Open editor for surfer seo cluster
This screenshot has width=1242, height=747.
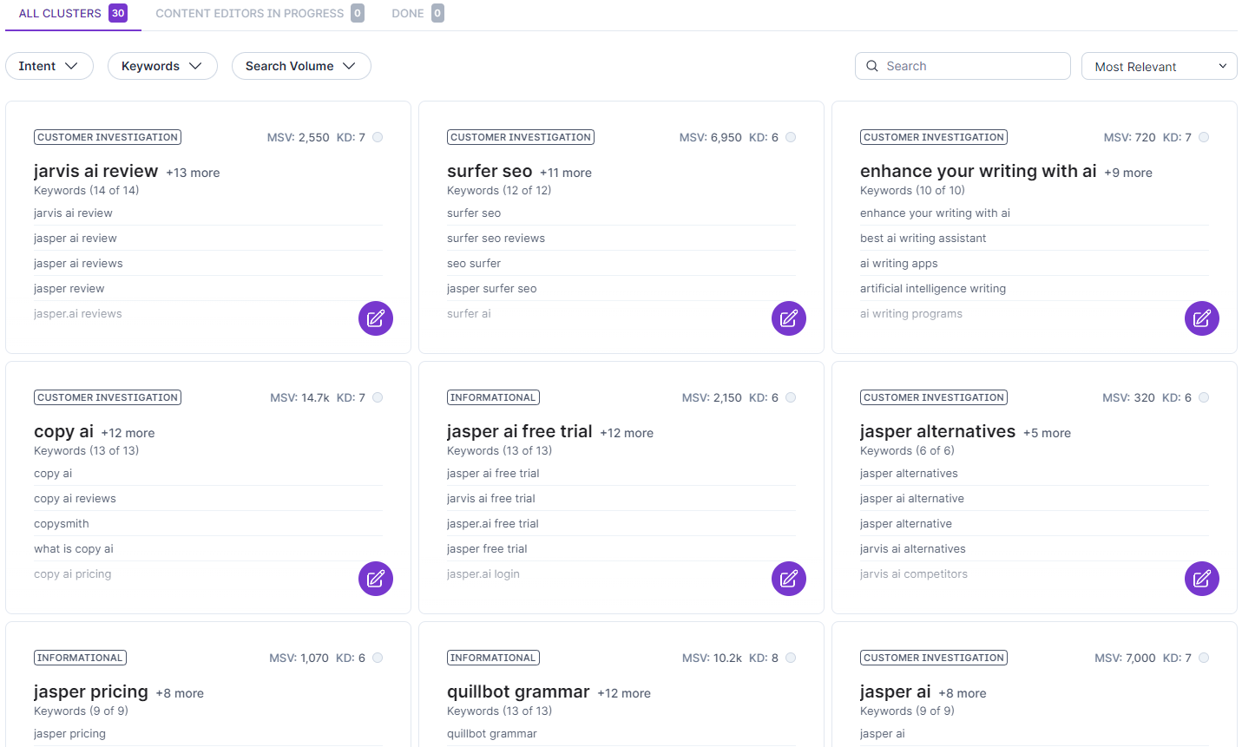click(789, 318)
